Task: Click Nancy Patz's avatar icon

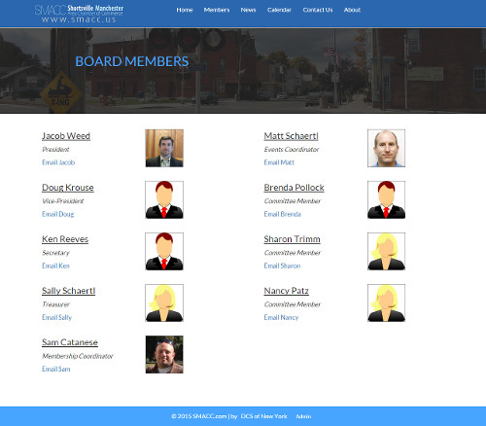Action: pos(386,302)
